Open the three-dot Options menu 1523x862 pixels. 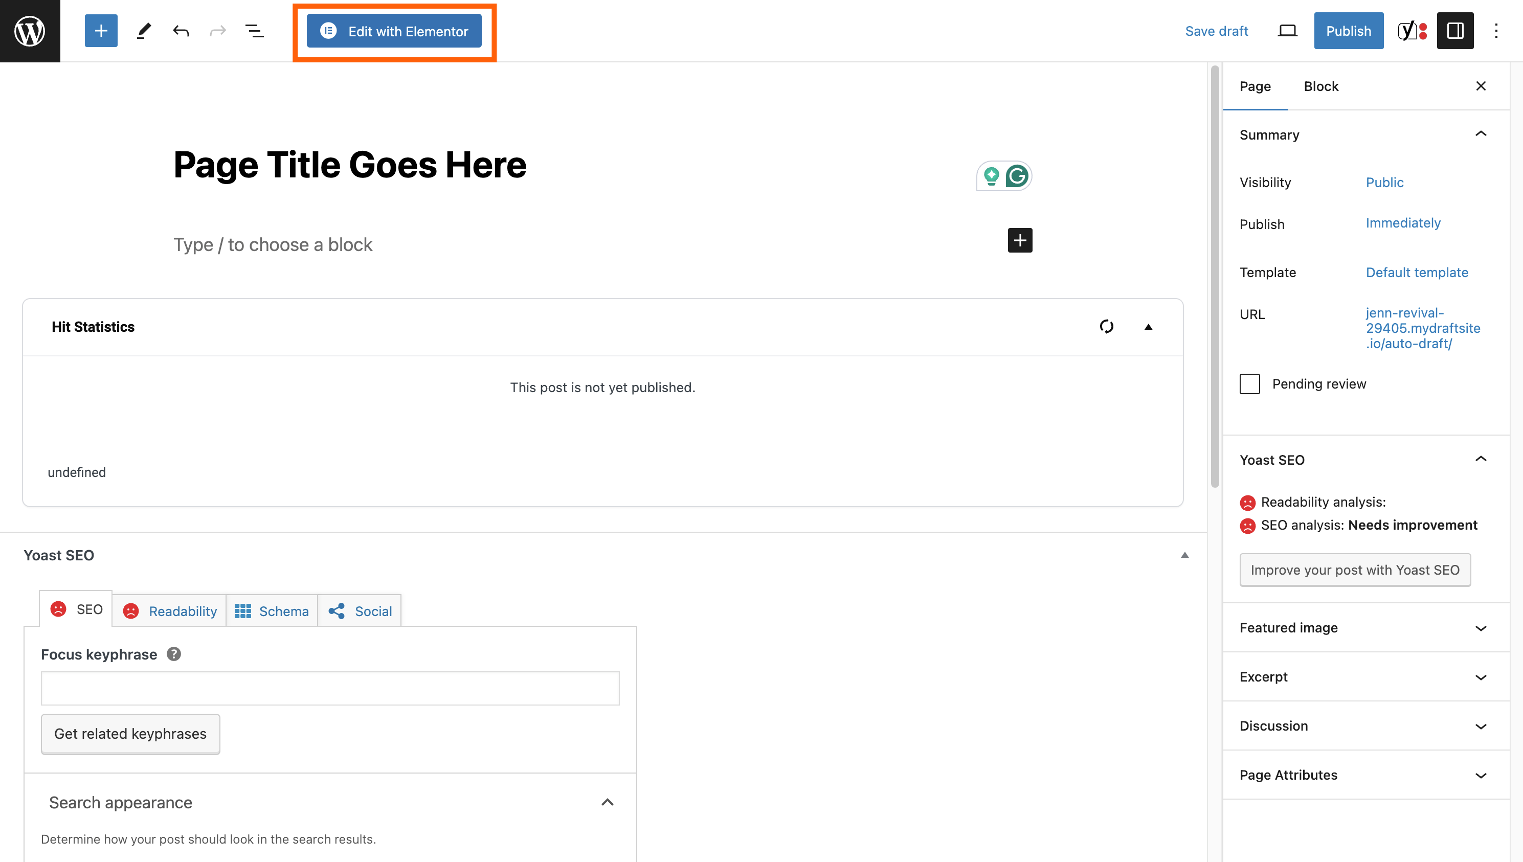click(x=1496, y=31)
